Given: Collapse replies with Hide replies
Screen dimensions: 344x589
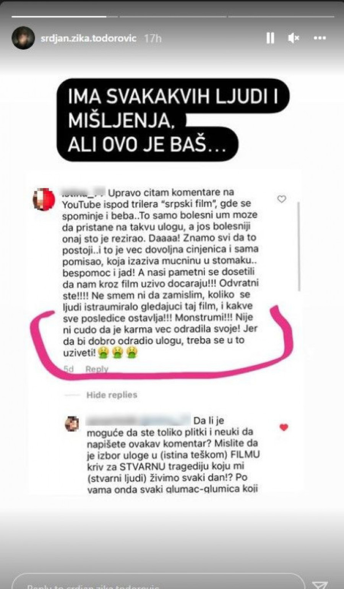Looking at the screenshot, I should (x=112, y=395).
